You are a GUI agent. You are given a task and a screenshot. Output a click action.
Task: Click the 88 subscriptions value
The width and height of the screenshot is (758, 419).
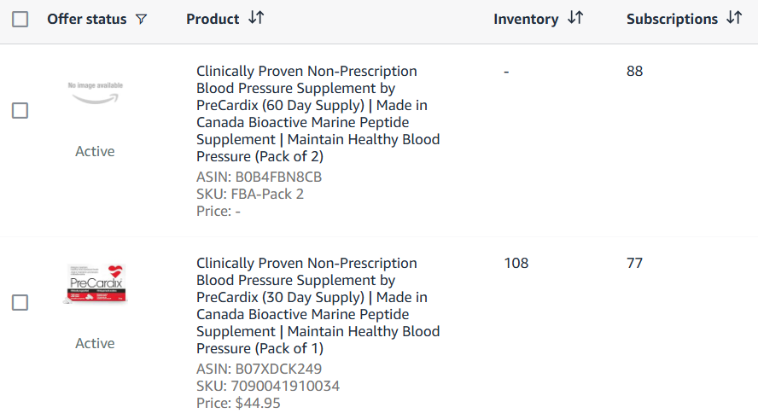click(x=634, y=72)
